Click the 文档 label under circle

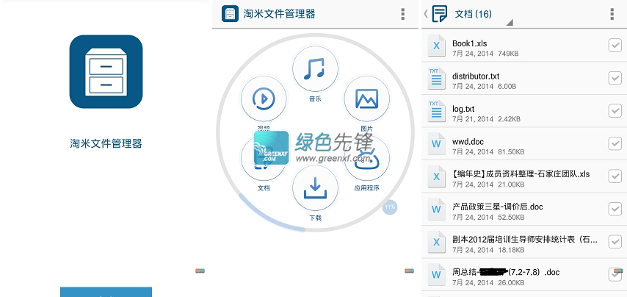(264, 187)
